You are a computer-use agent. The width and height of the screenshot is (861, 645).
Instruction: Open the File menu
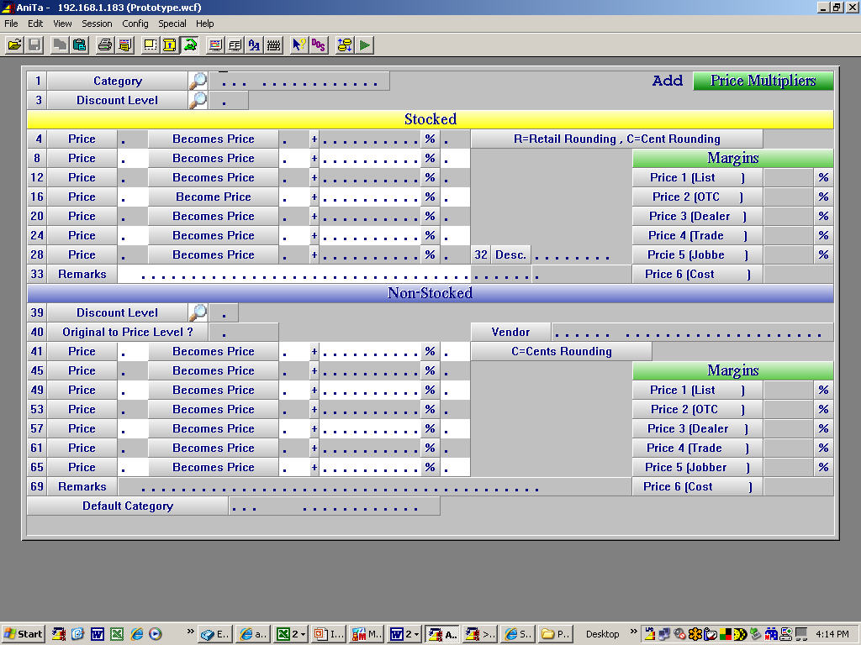(x=11, y=24)
